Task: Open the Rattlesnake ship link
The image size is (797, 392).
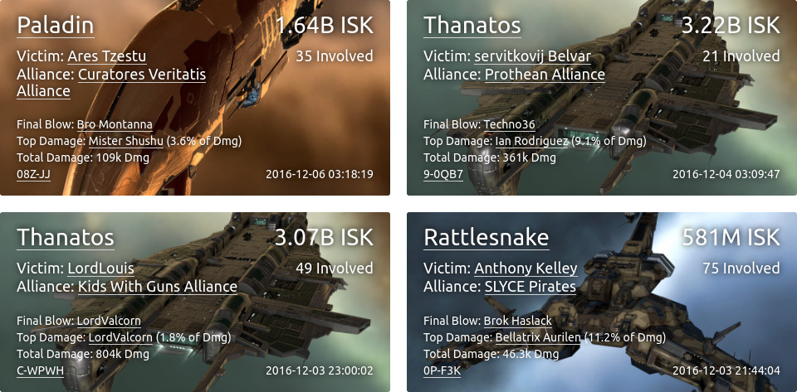Action: pyautogui.click(x=486, y=237)
